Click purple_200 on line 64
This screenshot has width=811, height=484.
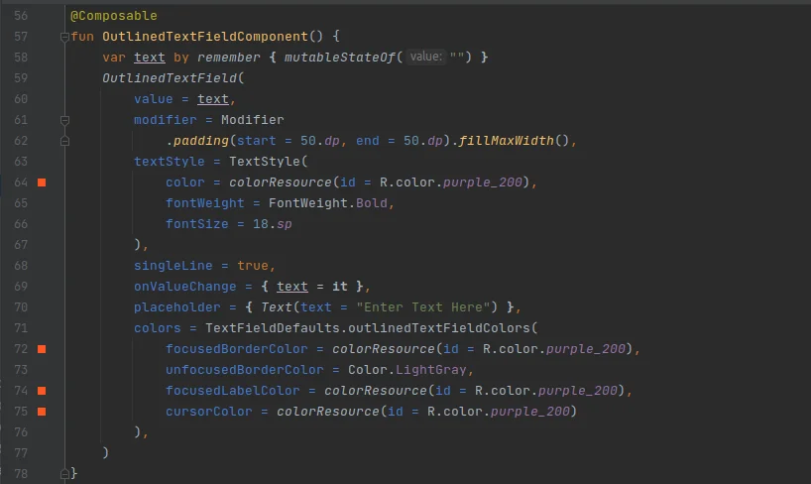pyautogui.click(x=483, y=182)
